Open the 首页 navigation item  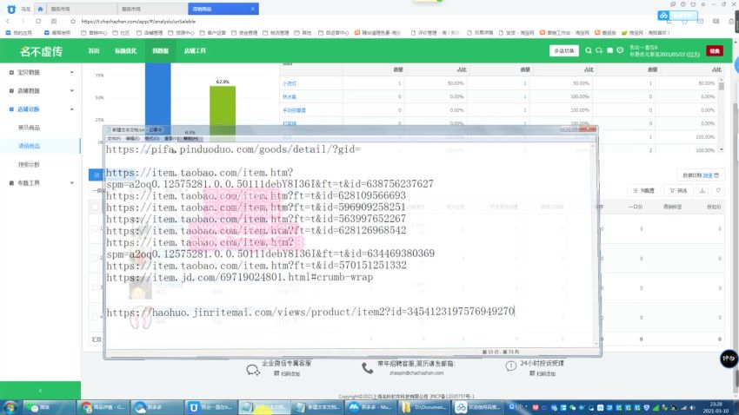point(94,51)
